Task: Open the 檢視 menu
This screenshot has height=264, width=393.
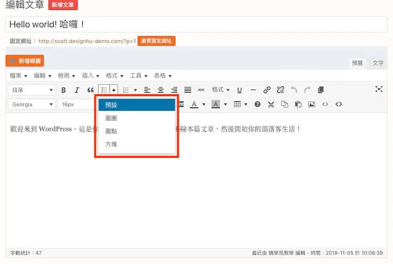Action: coord(67,75)
